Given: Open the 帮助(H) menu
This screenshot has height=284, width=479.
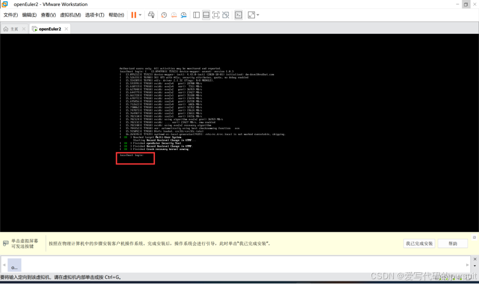Looking at the screenshot, I should click(x=116, y=15).
